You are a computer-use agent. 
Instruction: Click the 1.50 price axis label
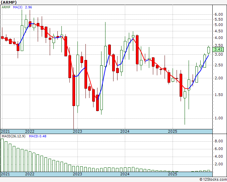point(219,95)
